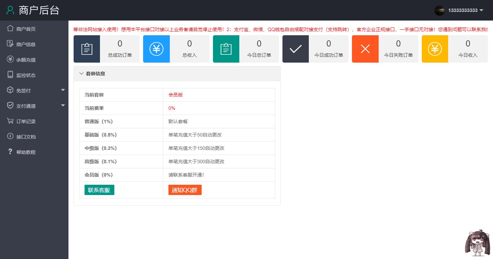Screen dimensions: 493x259
Task: Select the 会员版 package link
Action: coord(176,94)
